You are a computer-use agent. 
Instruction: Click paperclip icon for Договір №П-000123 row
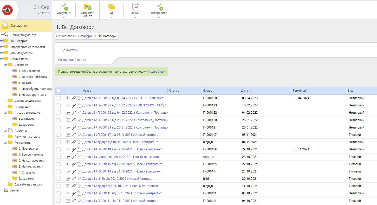coord(74,106)
